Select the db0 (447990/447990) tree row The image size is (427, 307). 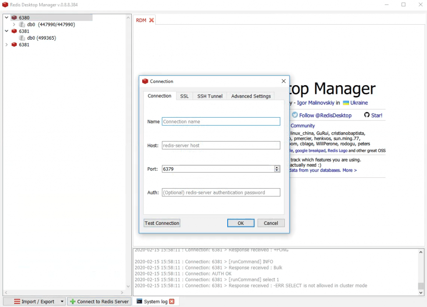click(51, 25)
